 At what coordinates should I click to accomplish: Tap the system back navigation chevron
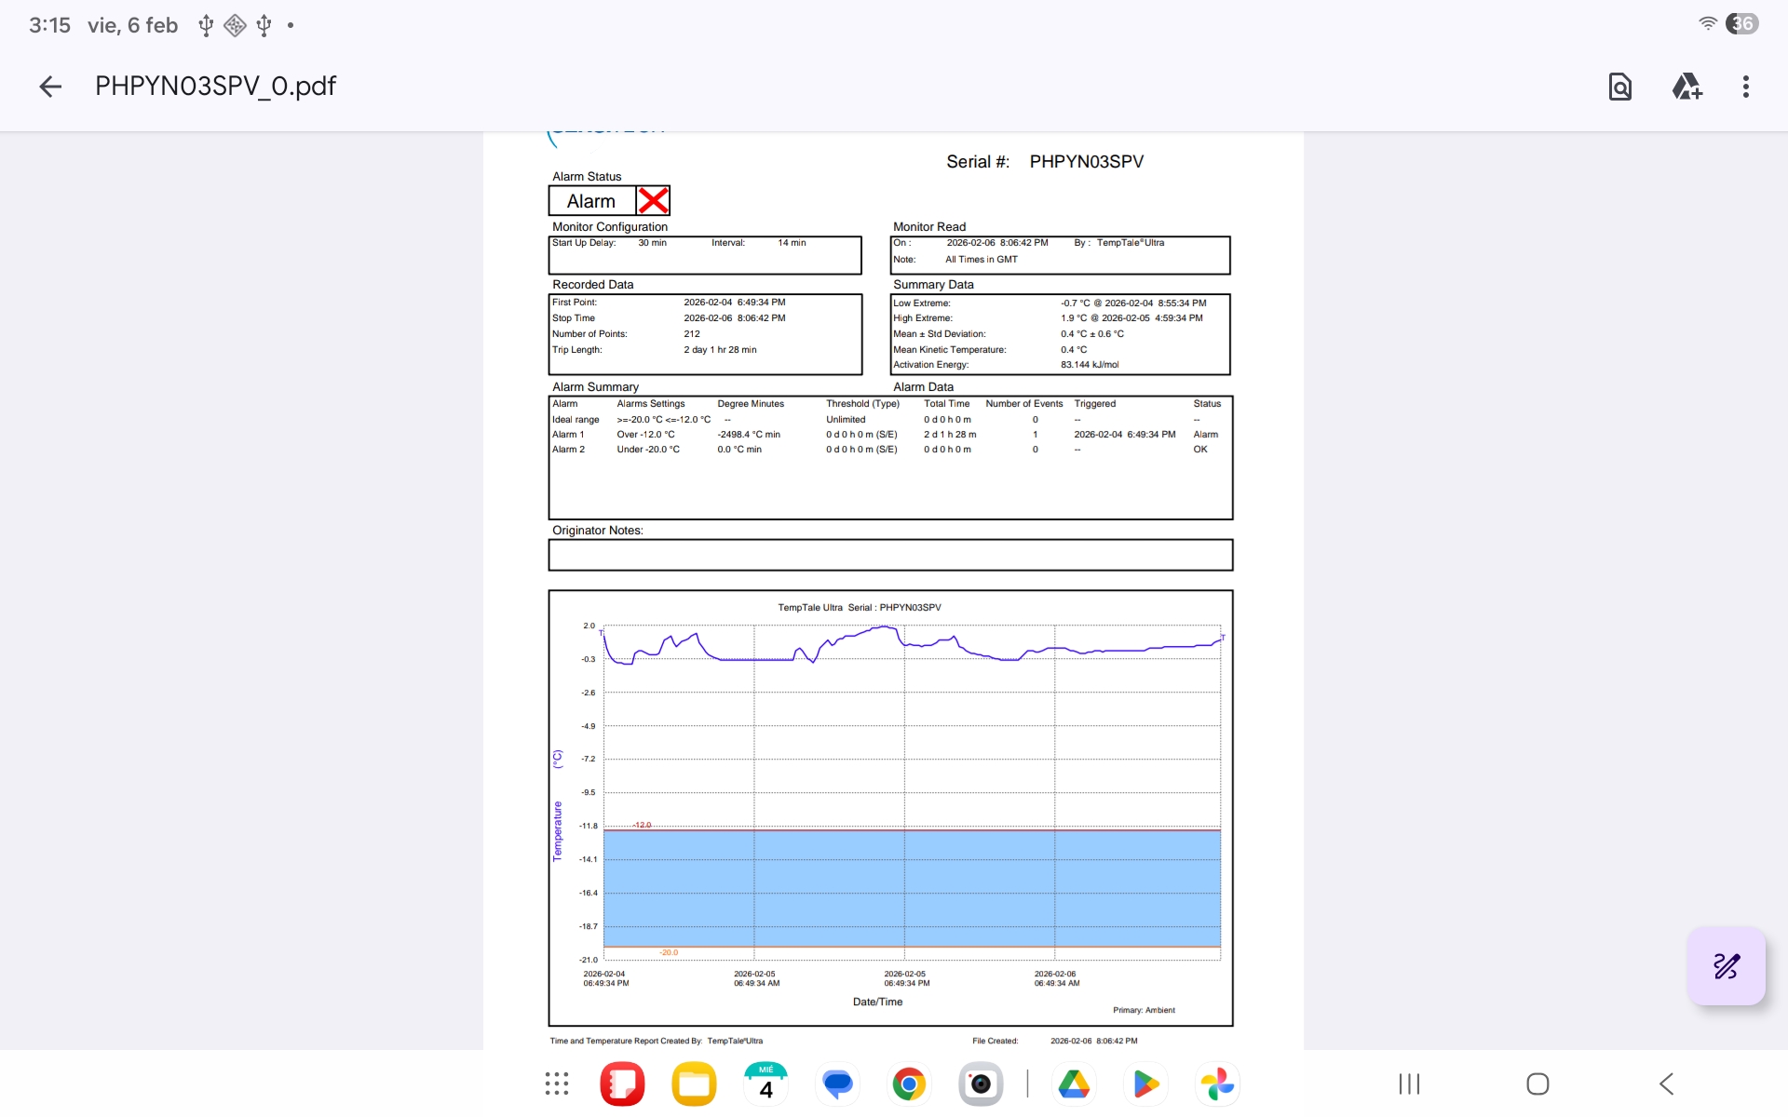[x=1666, y=1083]
